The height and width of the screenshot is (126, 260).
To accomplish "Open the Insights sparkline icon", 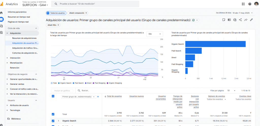I will [246, 20].
